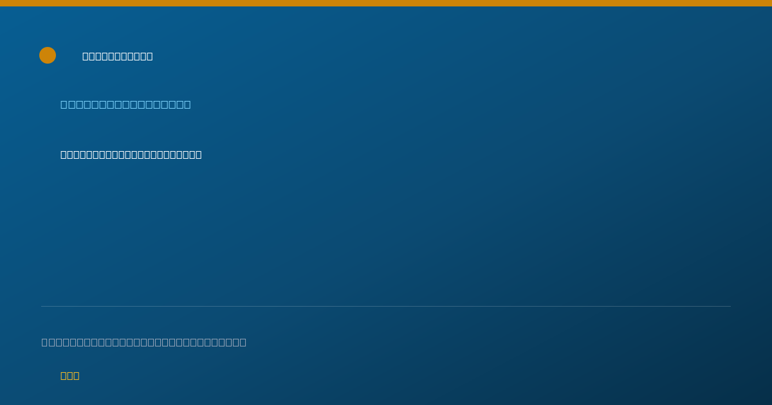Screen dimensions: 772x405
Task: Click the gray footer text line
Action: coord(144,342)
